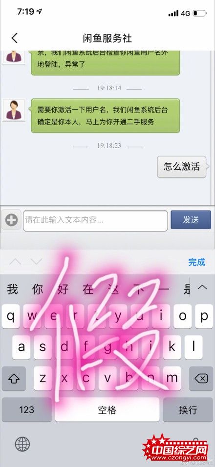The height and width of the screenshot is (467, 215).
Task: Tap the 怎么激活 sent message bubble
Action: [x=181, y=166]
